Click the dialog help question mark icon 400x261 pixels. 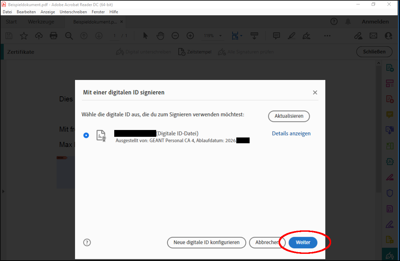tap(87, 242)
